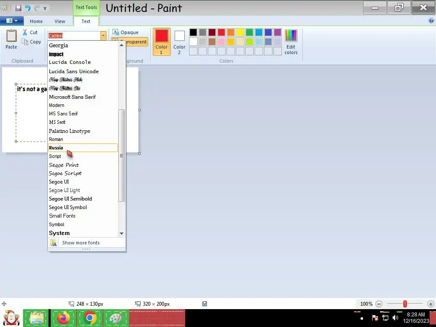Click the Redo arrow icon
Screen dimensions: 436x327
37,8
